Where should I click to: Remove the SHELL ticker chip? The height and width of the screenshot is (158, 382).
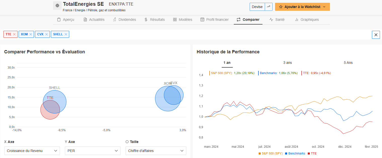coord(66,34)
